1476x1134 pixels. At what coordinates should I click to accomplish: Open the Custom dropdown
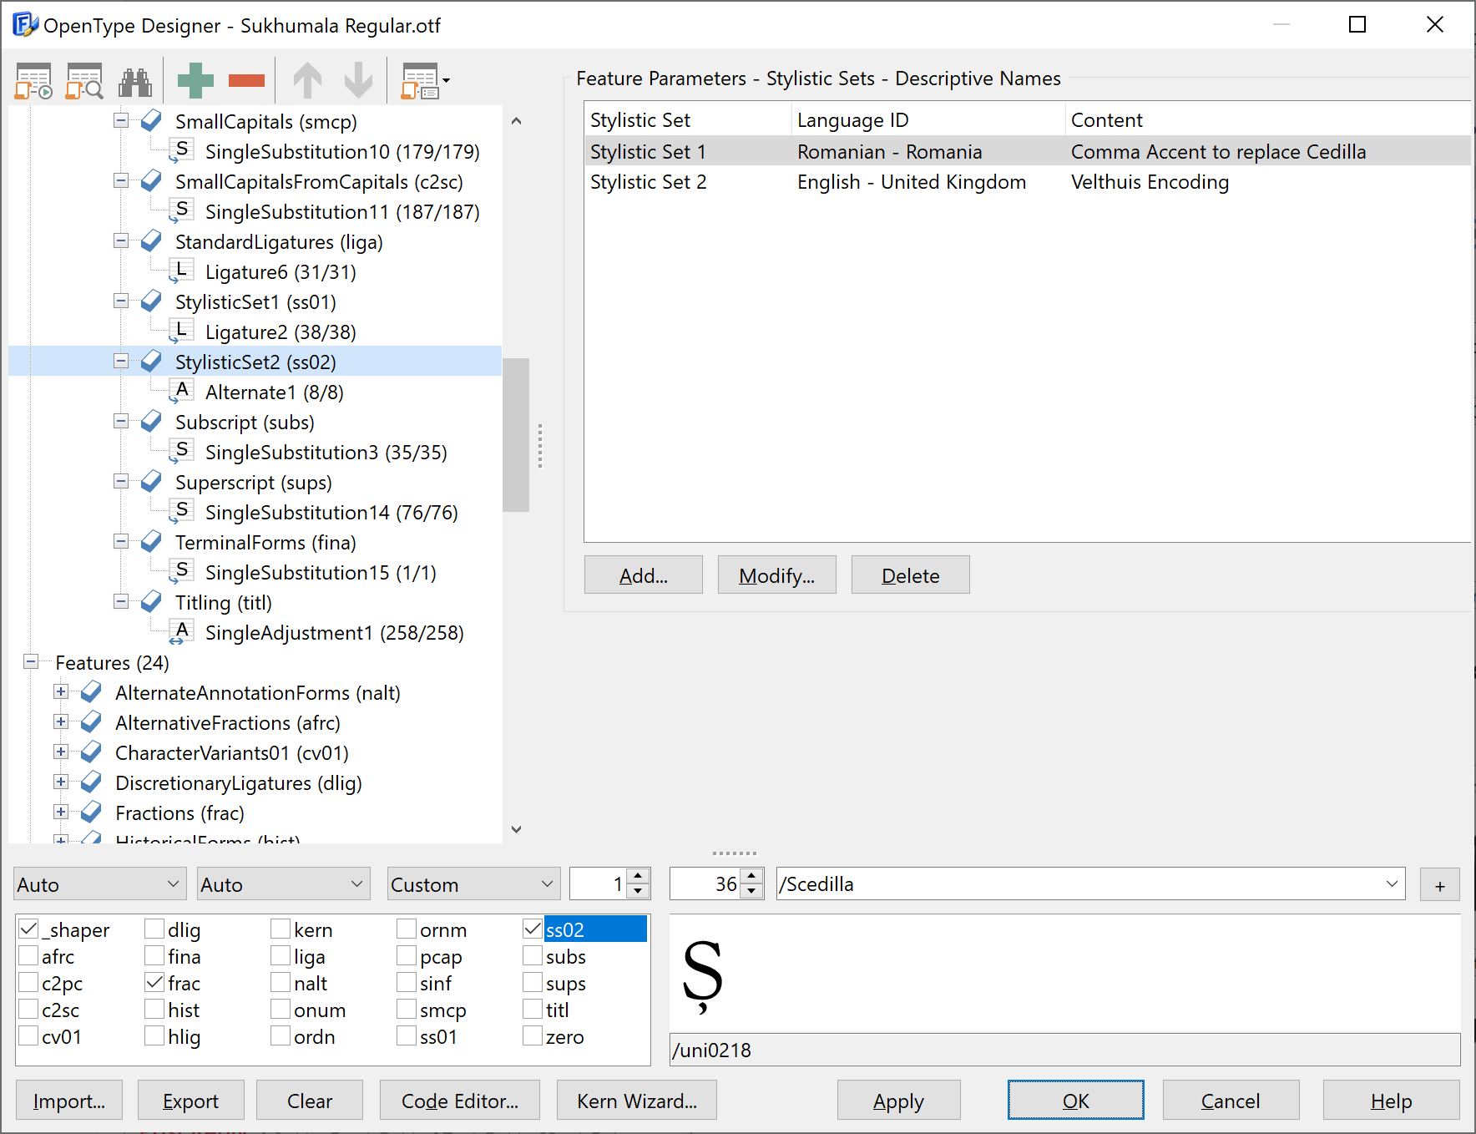(473, 884)
